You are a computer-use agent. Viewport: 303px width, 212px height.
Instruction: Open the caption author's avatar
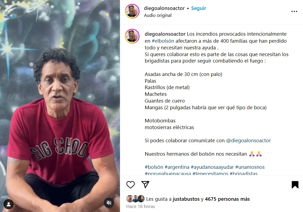(x=132, y=36)
